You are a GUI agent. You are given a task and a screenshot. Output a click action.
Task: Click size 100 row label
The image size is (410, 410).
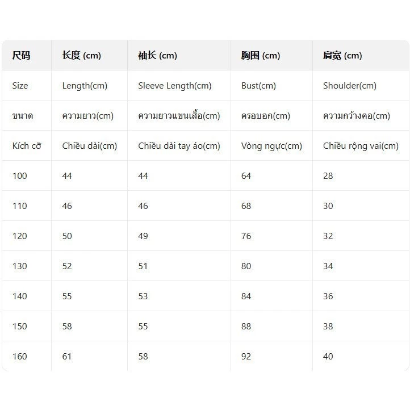20,175
